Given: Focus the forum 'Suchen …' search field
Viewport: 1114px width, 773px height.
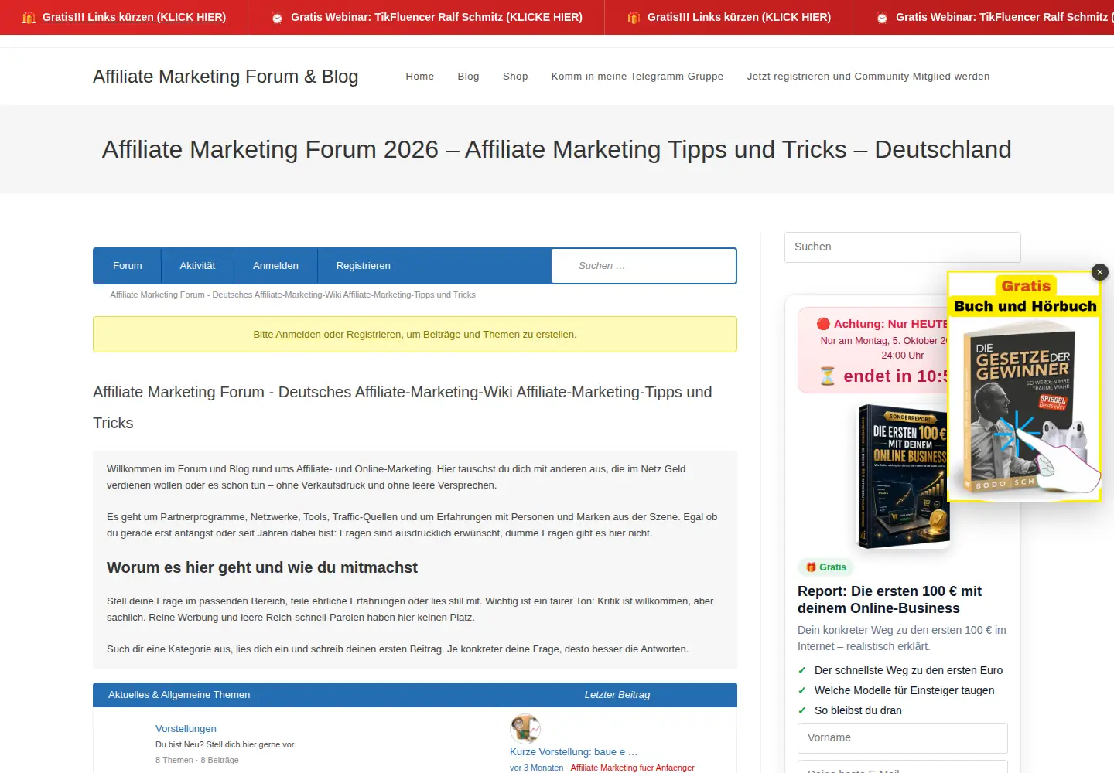Looking at the screenshot, I should 644,266.
